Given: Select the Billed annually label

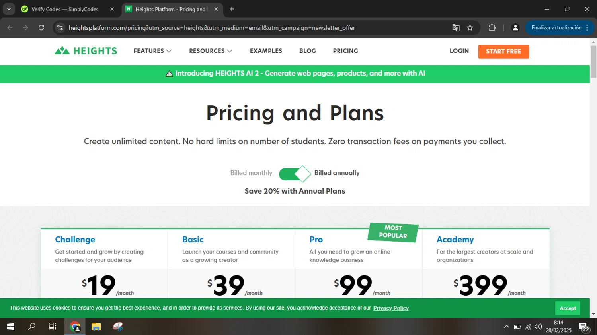Looking at the screenshot, I should pos(337,173).
